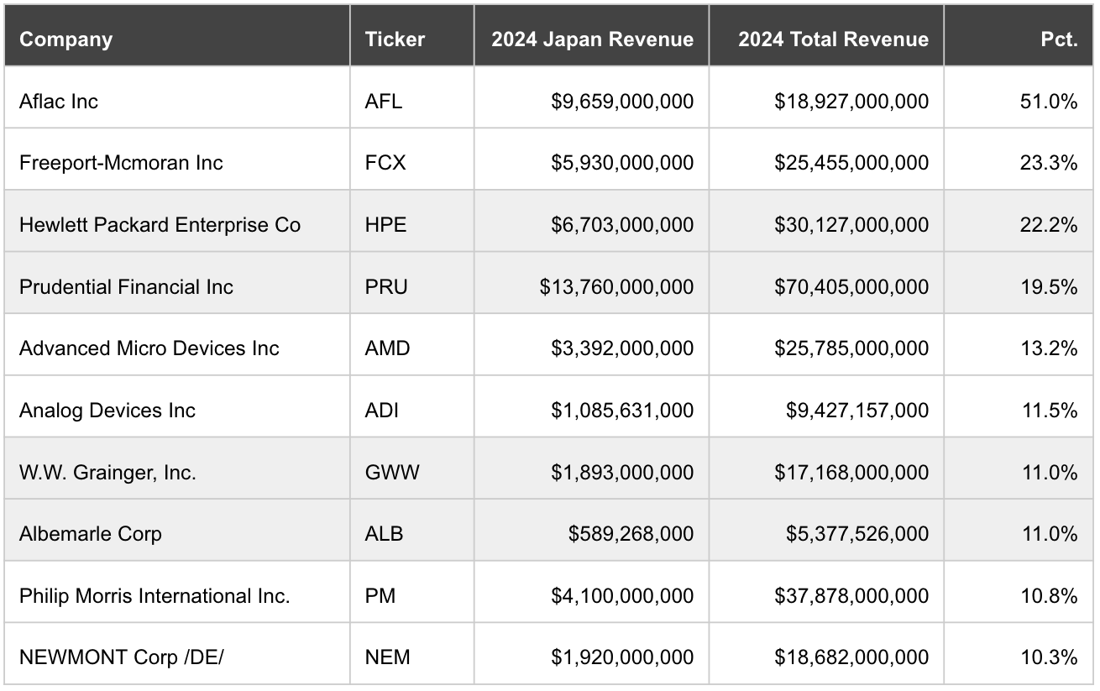Select the 10.3% percentage cell
This screenshot has width=1100, height=691.
(x=1019, y=653)
